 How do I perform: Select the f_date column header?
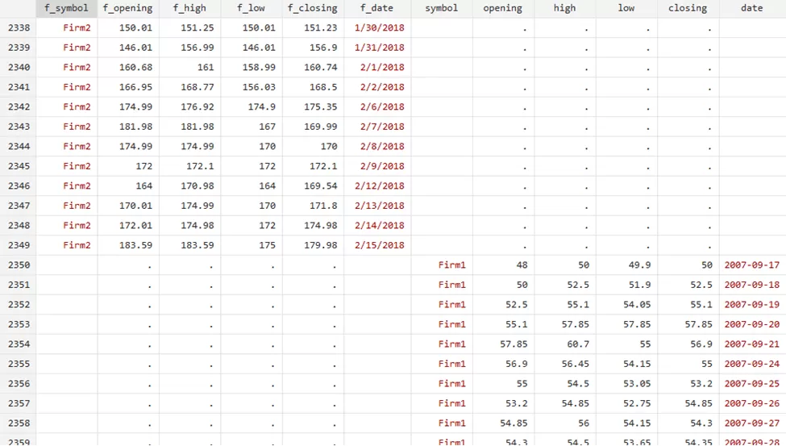click(x=377, y=9)
